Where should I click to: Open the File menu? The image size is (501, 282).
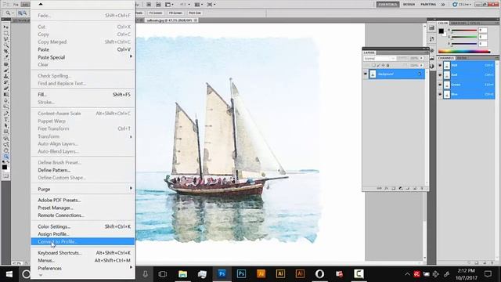pos(16,5)
